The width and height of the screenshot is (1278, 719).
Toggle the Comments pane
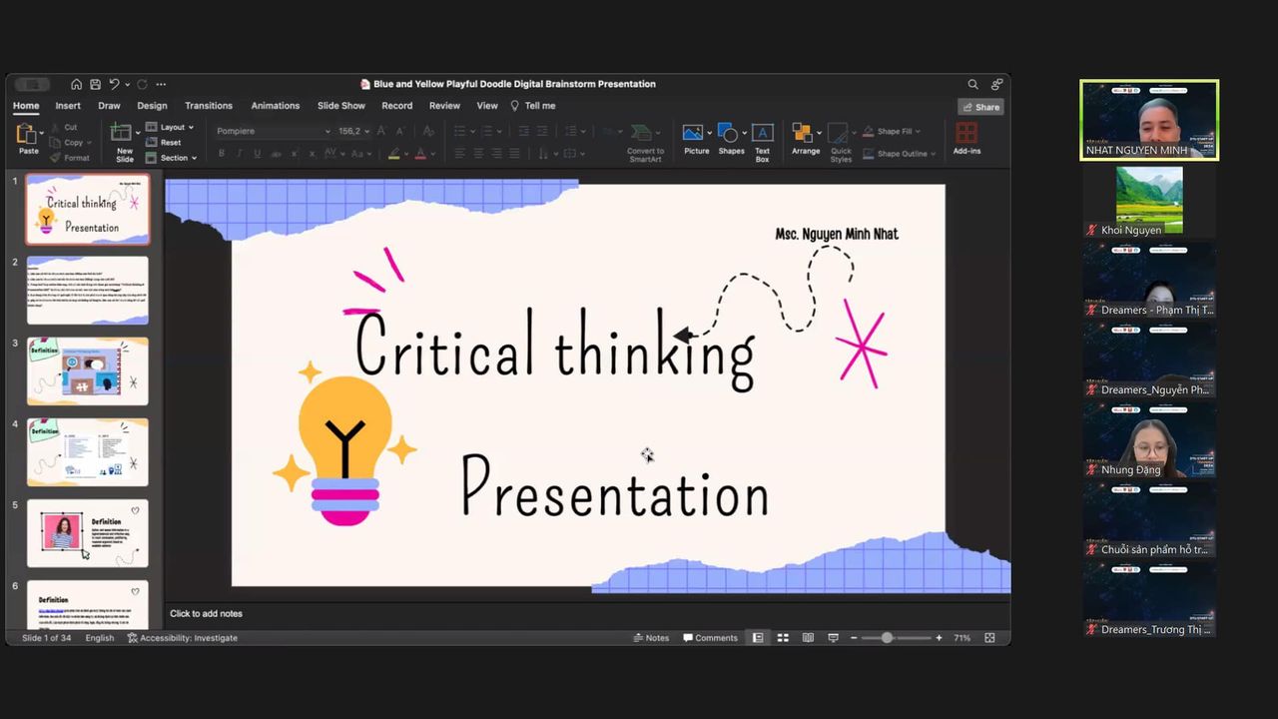[710, 638]
